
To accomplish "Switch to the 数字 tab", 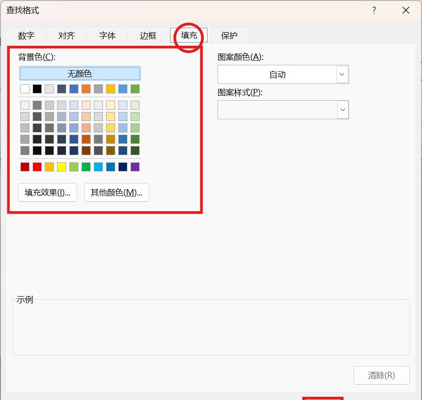I will (x=26, y=35).
